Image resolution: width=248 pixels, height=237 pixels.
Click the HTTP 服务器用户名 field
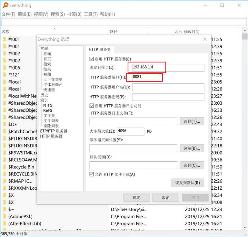click(x=168, y=87)
